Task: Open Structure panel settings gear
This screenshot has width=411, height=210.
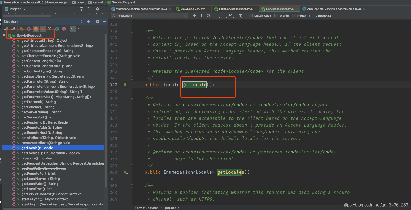Action: [97, 22]
